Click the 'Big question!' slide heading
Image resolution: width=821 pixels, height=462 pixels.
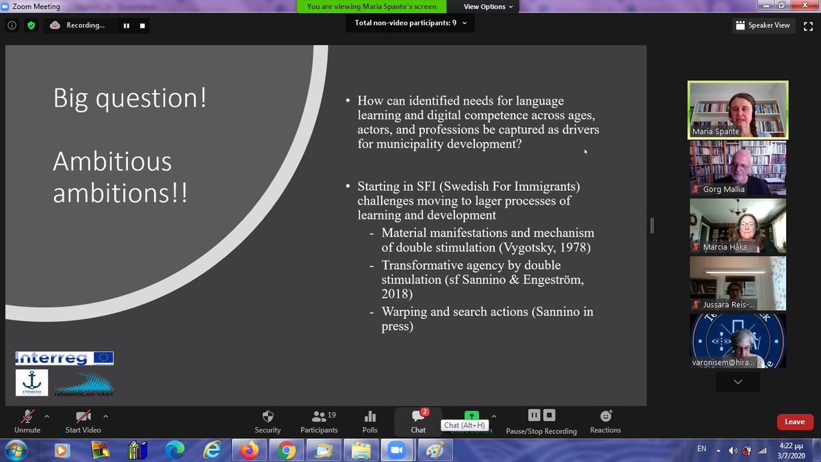[130, 99]
